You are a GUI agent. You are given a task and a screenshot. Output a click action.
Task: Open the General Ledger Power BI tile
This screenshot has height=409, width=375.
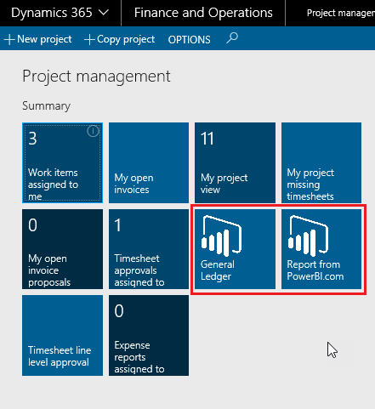tap(235, 249)
